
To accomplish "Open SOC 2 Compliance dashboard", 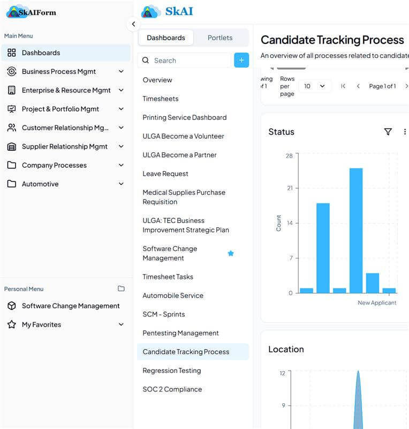I will click(172, 389).
